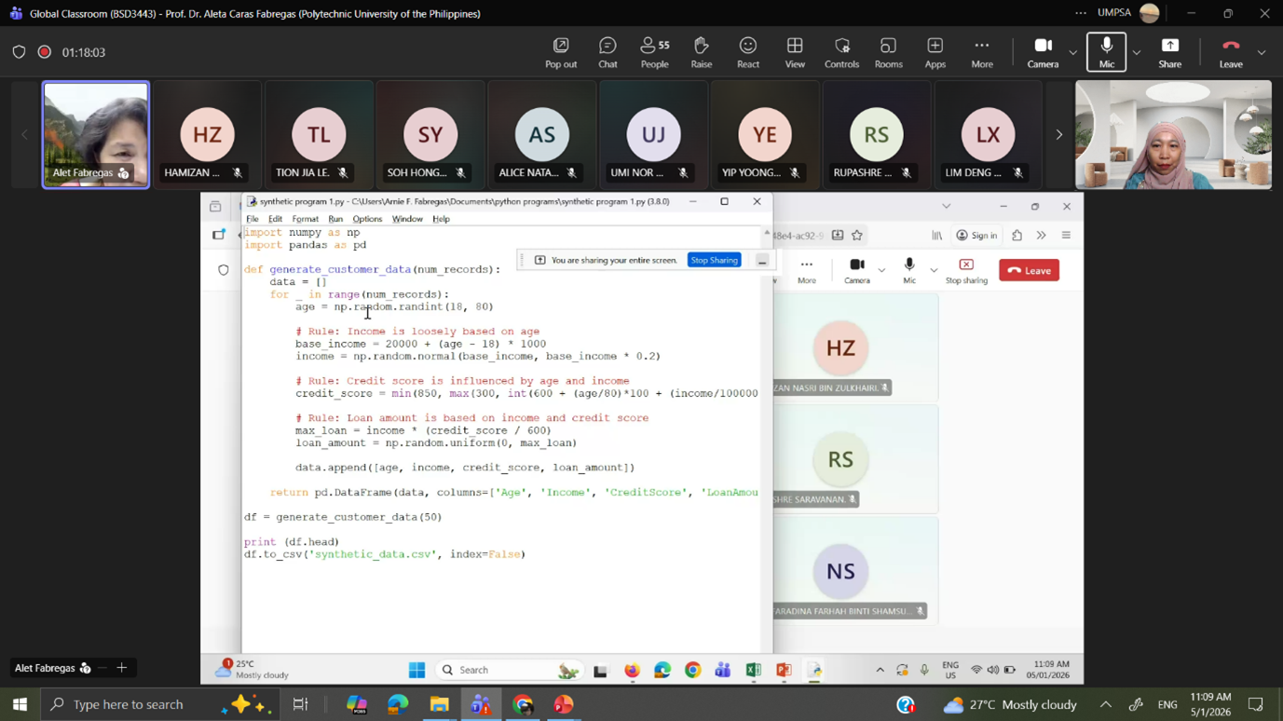Open the Chat panel
The width and height of the screenshot is (1283, 721).
tap(607, 52)
